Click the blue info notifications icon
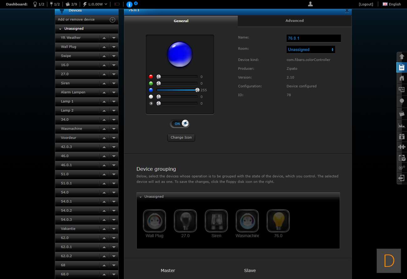Screen dimensions: 407x279 click(129, 4)
